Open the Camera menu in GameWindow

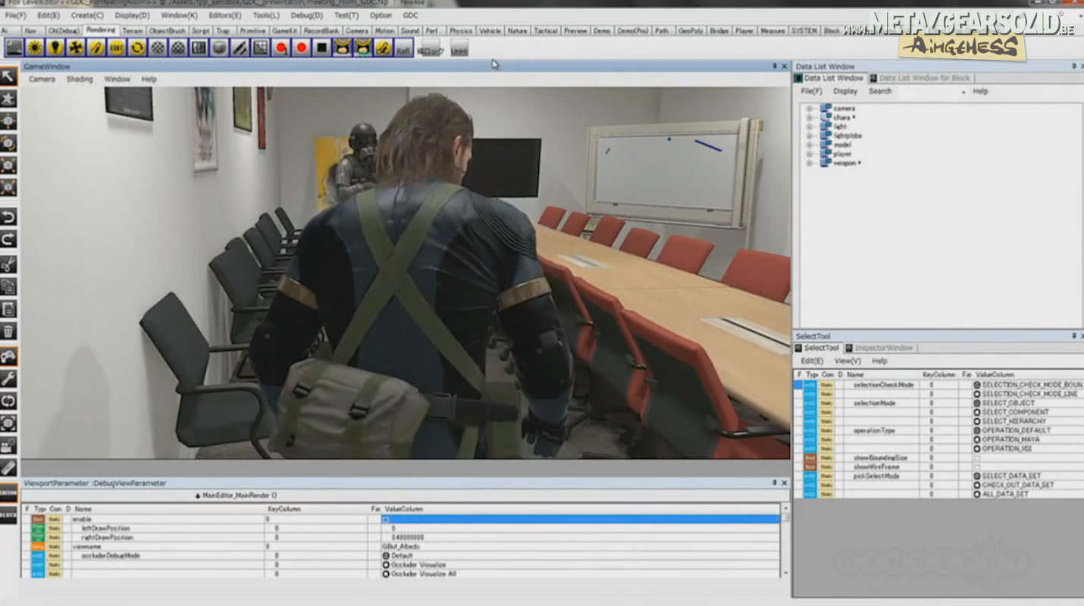pyautogui.click(x=42, y=79)
